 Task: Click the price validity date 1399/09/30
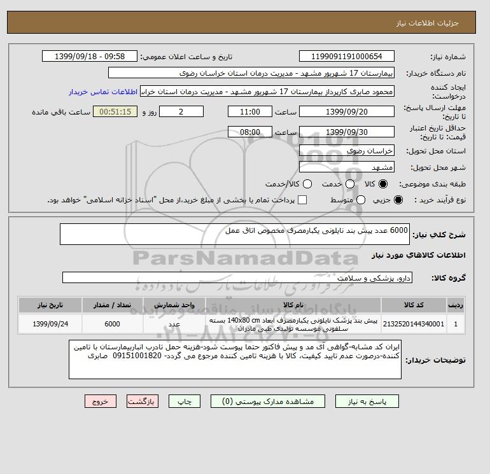click(x=347, y=132)
